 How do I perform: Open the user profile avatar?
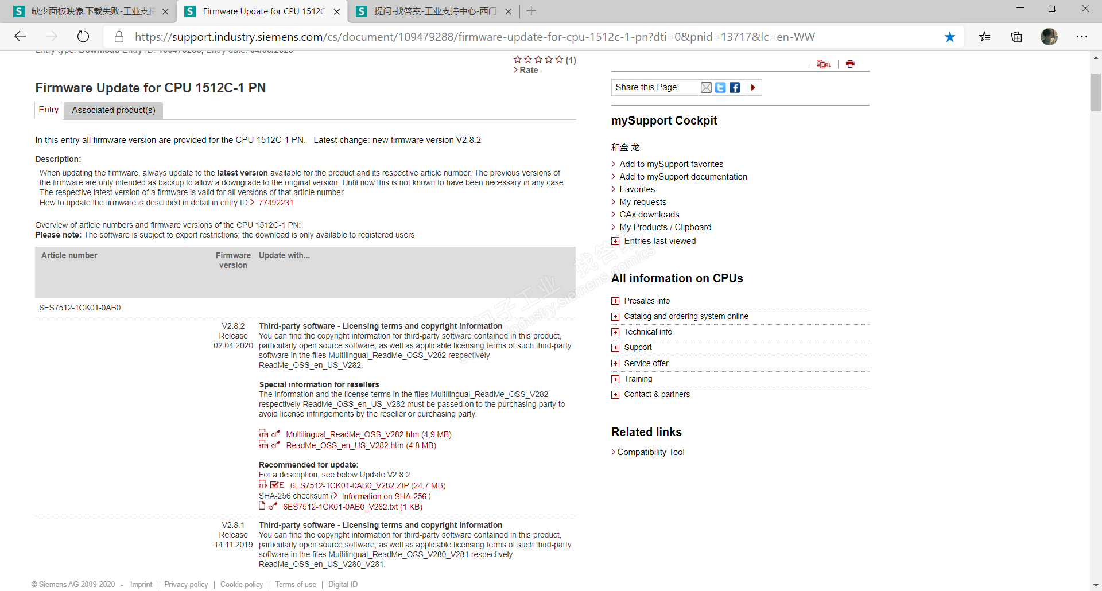click(x=1049, y=37)
